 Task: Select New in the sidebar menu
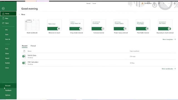[8, 18]
